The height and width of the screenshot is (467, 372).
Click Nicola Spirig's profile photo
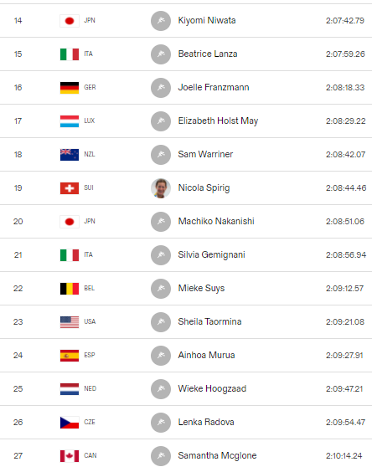tap(161, 188)
